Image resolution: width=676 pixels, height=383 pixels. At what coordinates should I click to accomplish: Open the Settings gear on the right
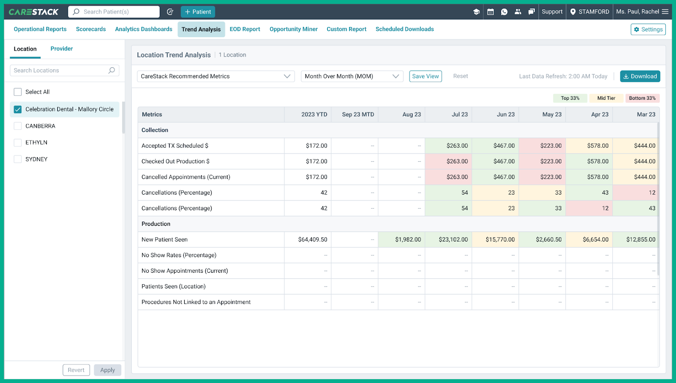click(x=648, y=29)
